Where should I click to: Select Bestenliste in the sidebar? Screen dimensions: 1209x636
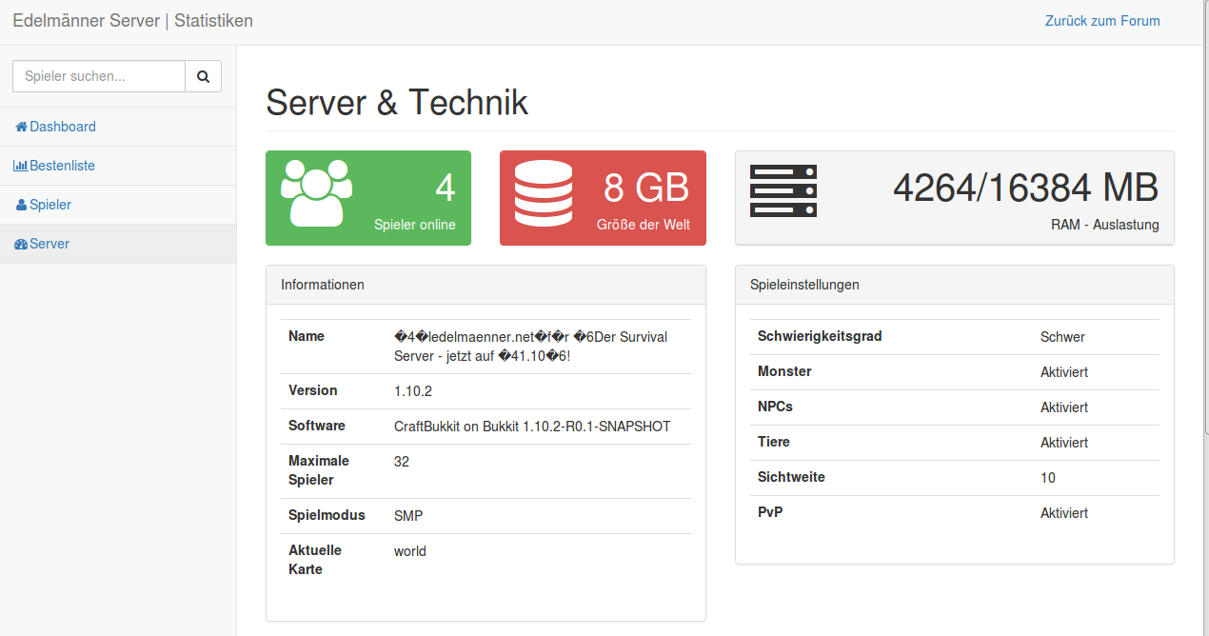tap(61, 165)
